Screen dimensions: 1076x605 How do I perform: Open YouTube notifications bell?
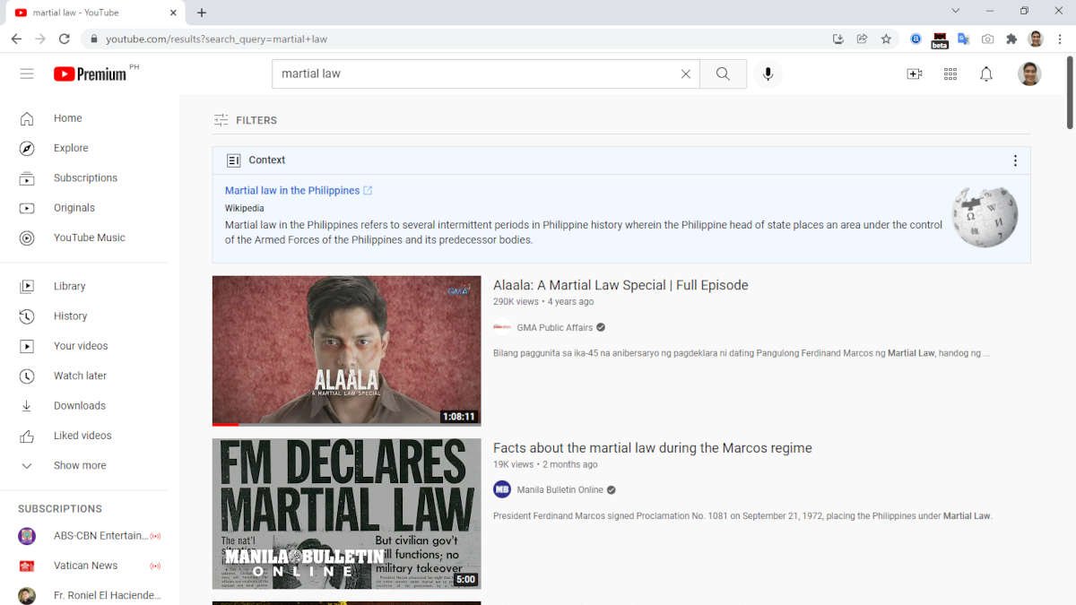[x=986, y=73]
